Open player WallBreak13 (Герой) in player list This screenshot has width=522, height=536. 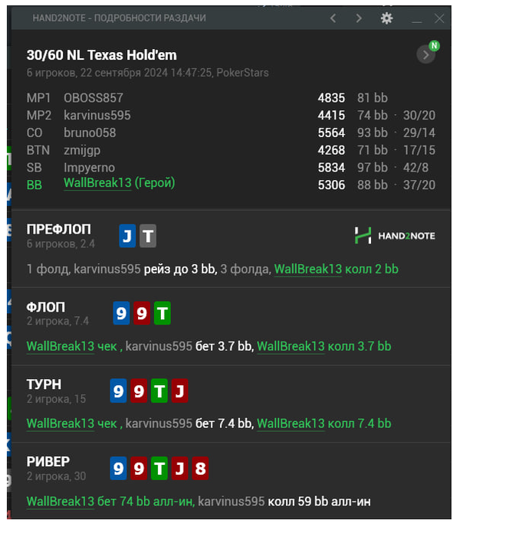click(x=119, y=183)
